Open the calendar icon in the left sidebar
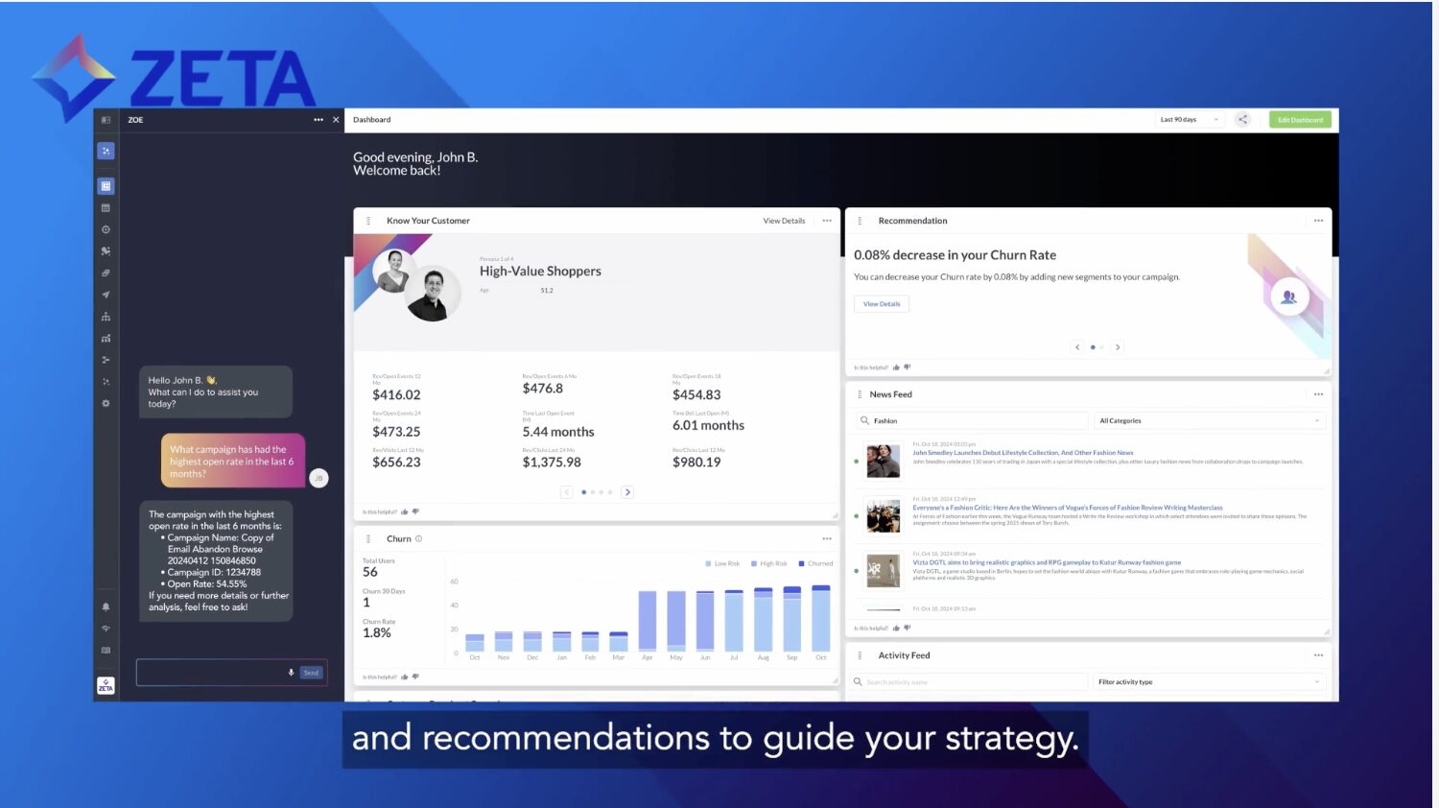Image resolution: width=1439 pixels, height=808 pixels. coord(106,208)
